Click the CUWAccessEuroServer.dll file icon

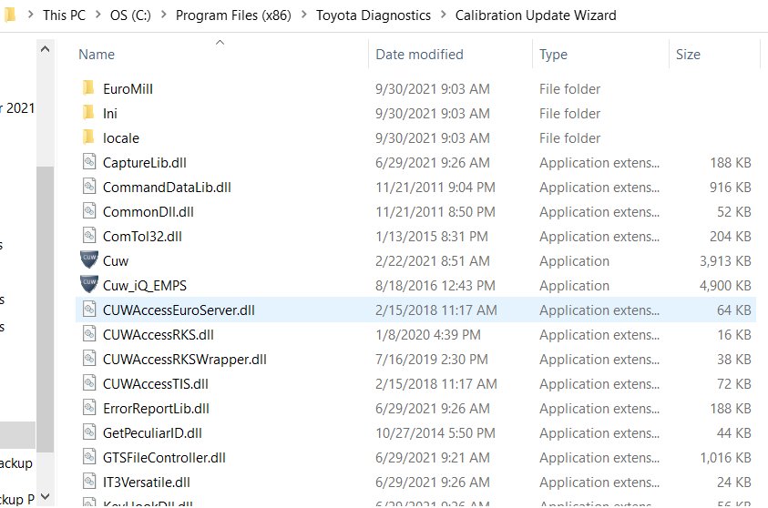(x=89, y=310)
